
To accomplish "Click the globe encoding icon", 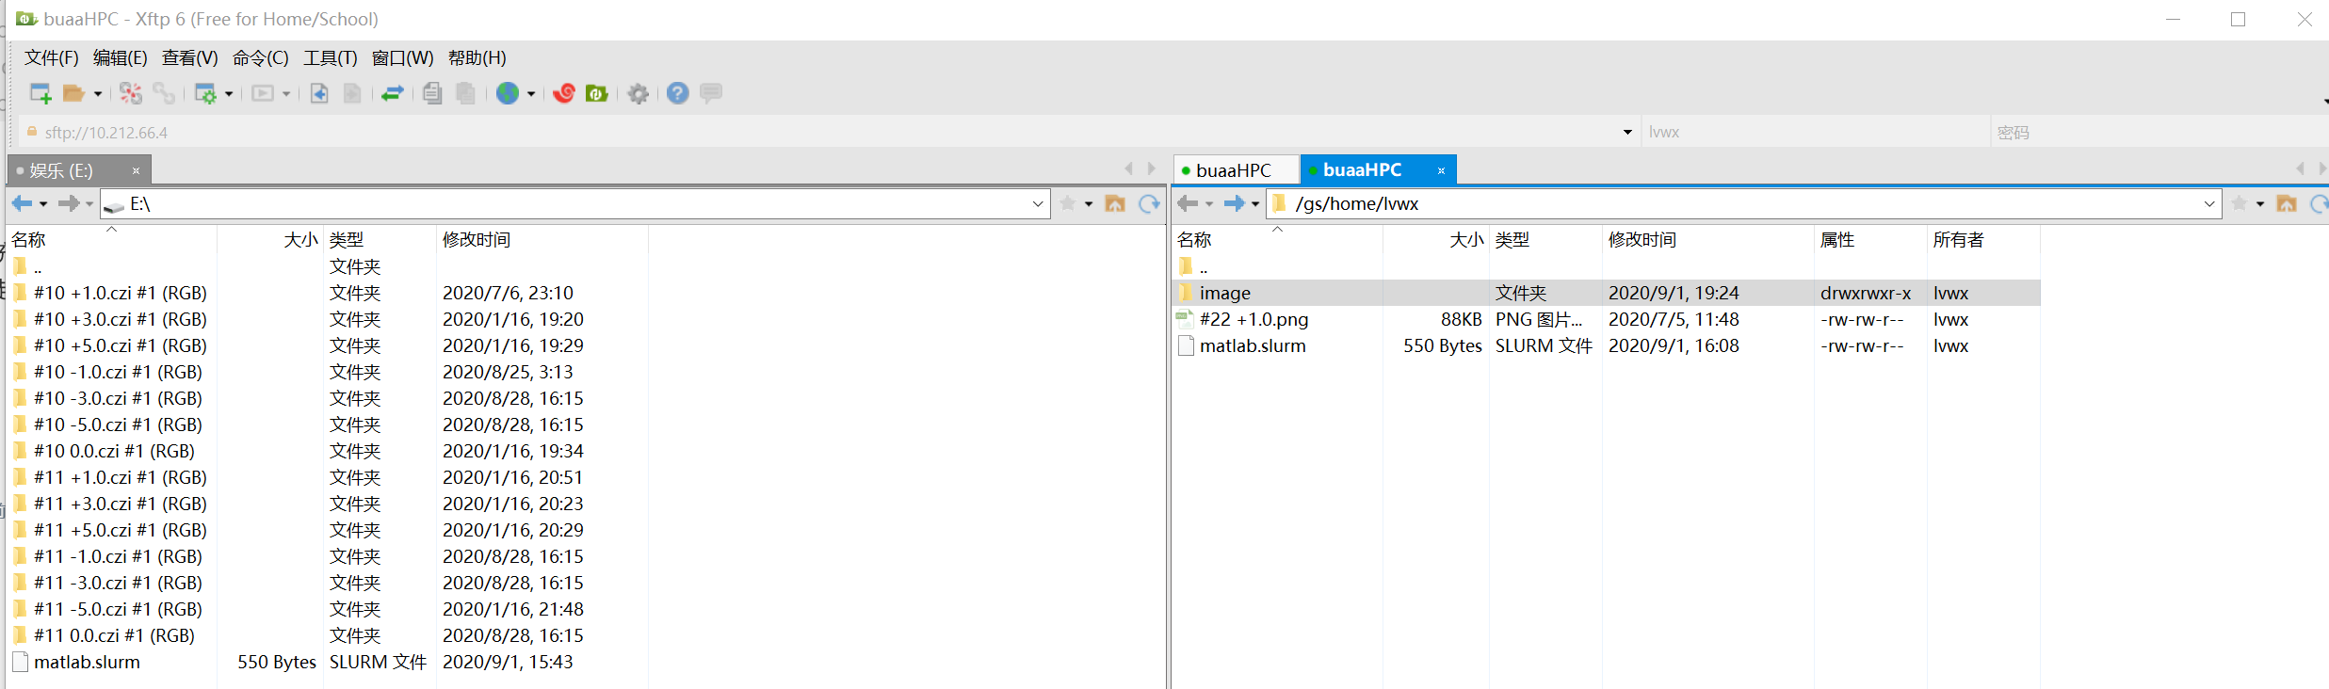I will [508, 93].
